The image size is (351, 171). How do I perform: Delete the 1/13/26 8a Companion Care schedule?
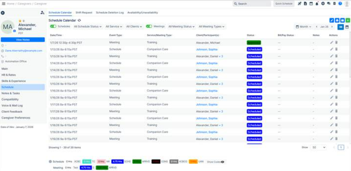pos(336,49)
